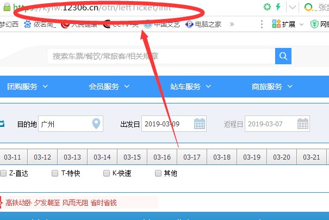Select the 03-20 date tab
The width and height of the screenshot is (329, 220).
[x=282, y=157]
